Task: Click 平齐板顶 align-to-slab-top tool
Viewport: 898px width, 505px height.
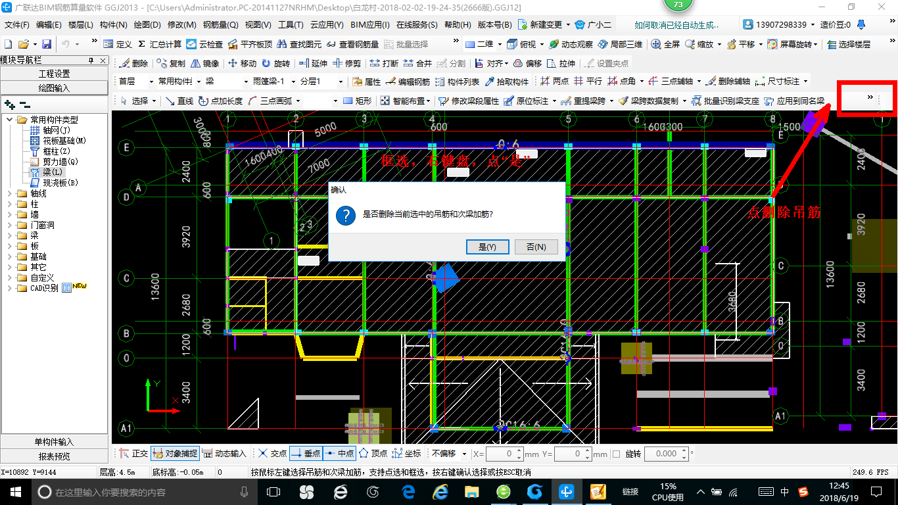Action: pyautogui.click(x=249, y=44)
